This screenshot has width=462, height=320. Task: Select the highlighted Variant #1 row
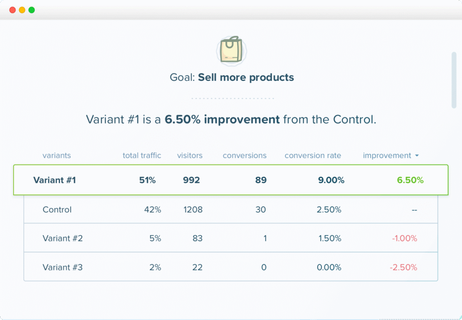click(54, 180)
